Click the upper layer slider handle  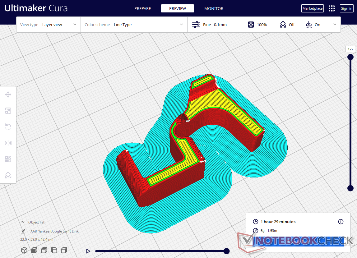[350, 57]
